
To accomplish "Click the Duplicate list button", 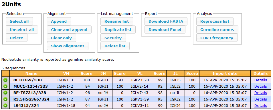I will pyautogui.click(x=118, y=30).
